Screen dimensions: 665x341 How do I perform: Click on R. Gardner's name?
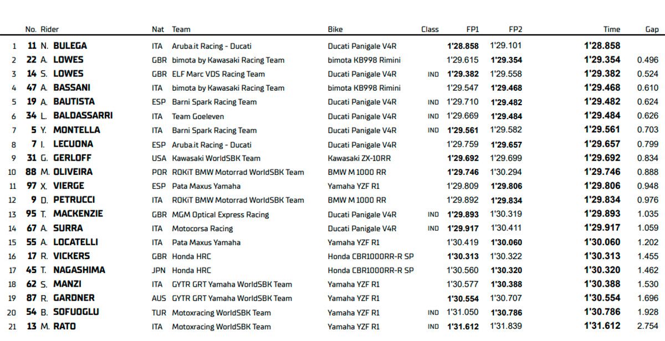pos(67,298)
